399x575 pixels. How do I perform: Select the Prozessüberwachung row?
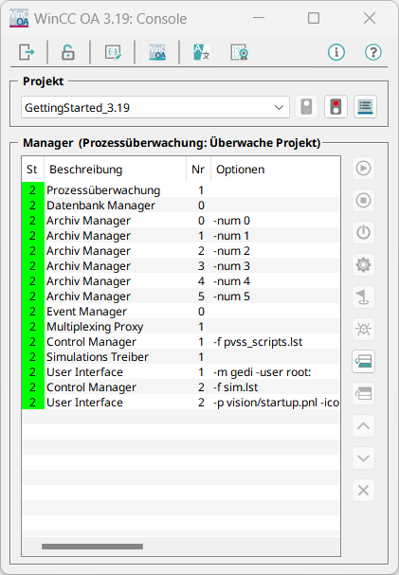click(x=181, y=190)
